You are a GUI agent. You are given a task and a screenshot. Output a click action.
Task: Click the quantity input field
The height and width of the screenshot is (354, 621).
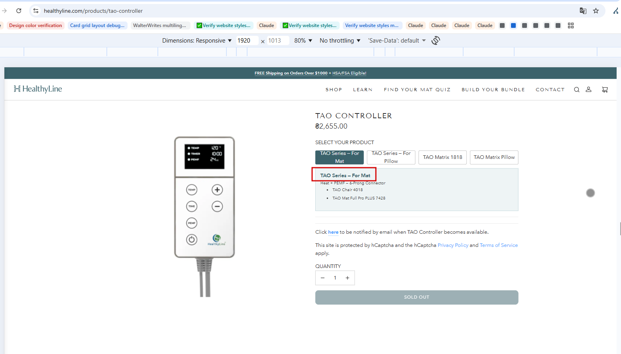[x=335, y=278]
